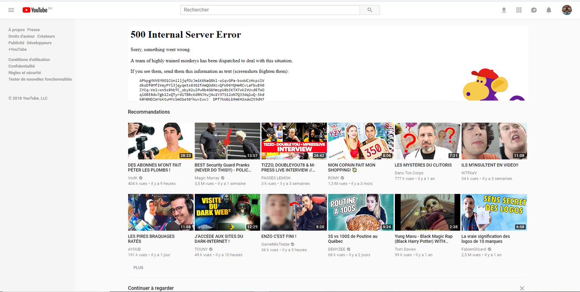Open the +YouTube link
Screen dimensions: 580x292
(17, 49)
